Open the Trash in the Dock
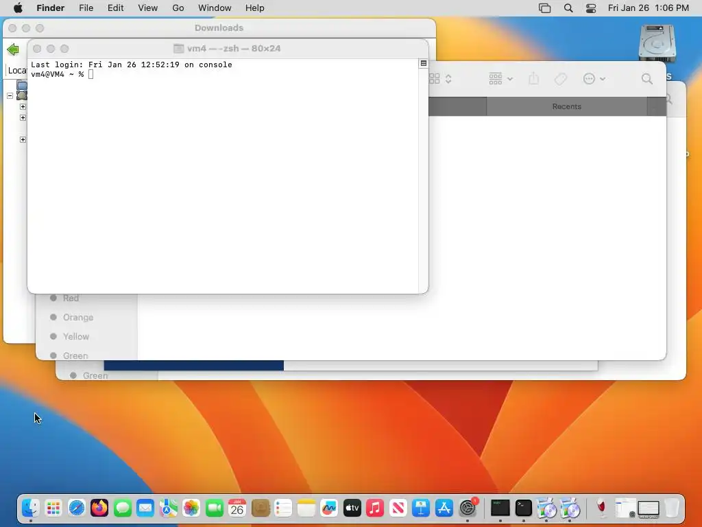This screenshot has height=527, width=702. [672, 508]
